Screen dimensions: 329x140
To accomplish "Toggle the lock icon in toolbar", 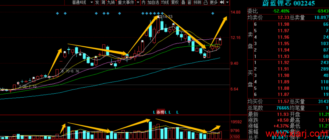I will coord(206,2).
